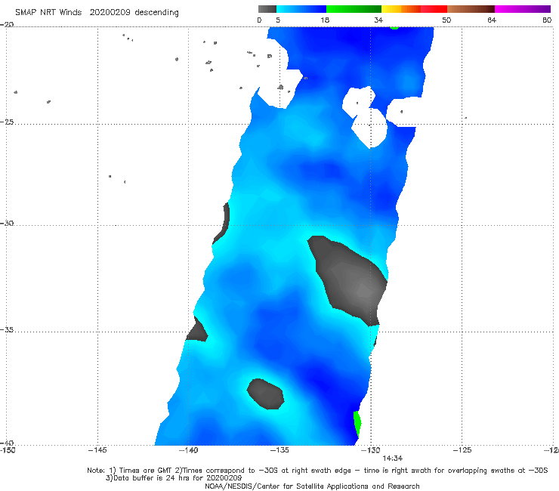The height and width of the screenshot is (491, 559).
Task: Click the brown segment of the color bar
Action: [x=471, y=9]
